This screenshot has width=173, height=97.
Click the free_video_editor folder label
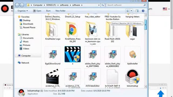pos(92,17)
